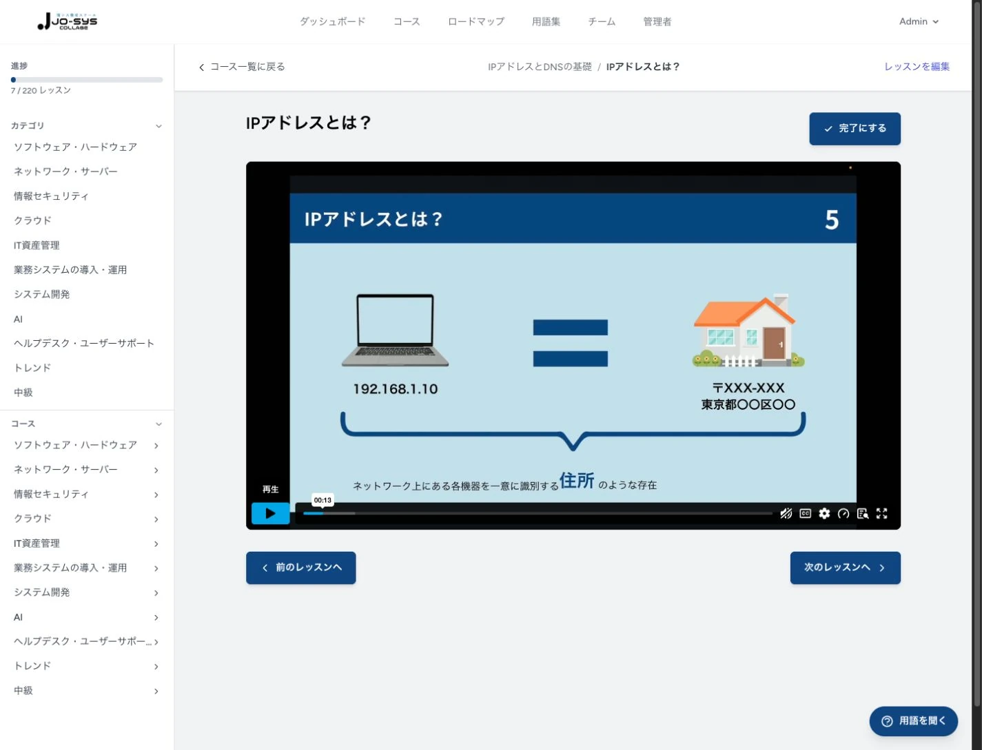Screen dimensions: 982x750
Task: Select category AI
Action: (x=18, y=319)
